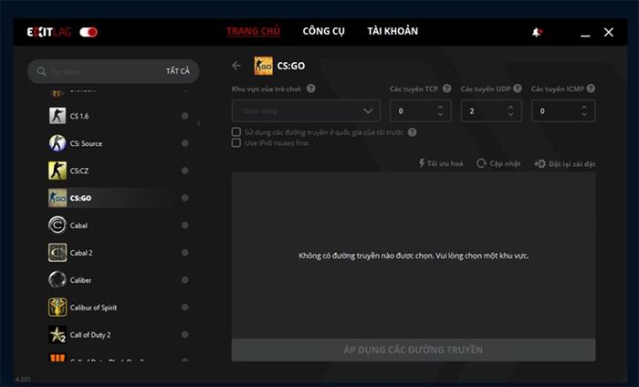Toggle status dot for Cabal

[185, 225]
